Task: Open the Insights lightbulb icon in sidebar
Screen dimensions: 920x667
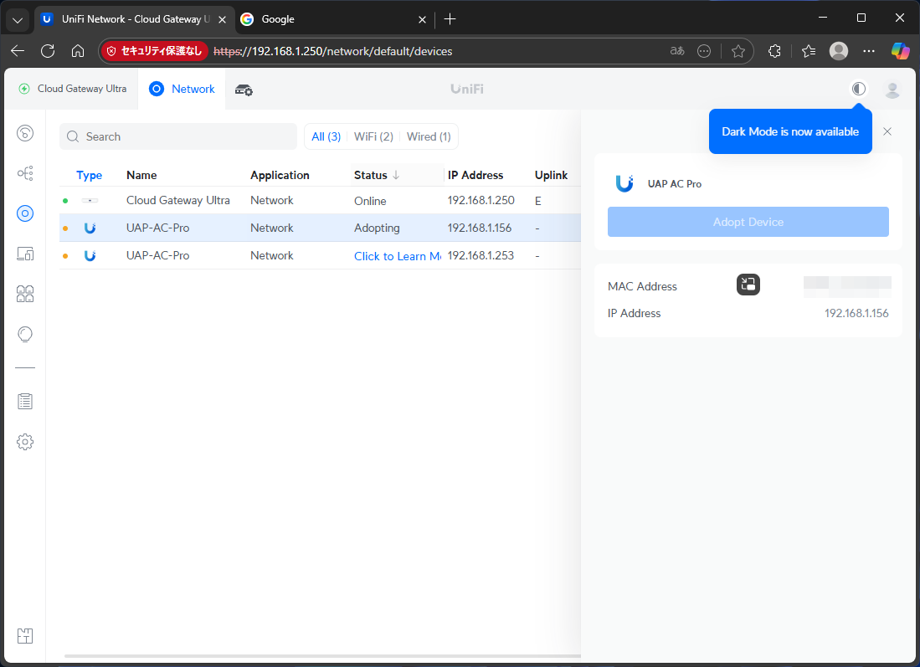Action: [25, 334]
